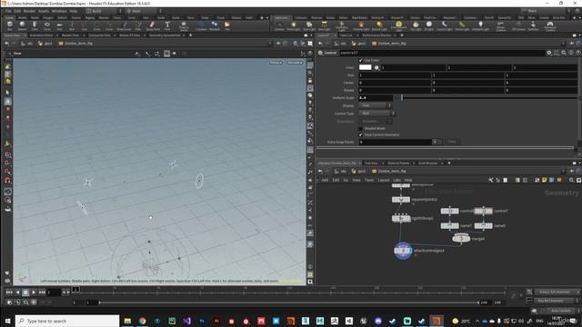The image size is (582, 327).
Task: Select the Point Light shelf tool
Action: click(x=293, y=25)
